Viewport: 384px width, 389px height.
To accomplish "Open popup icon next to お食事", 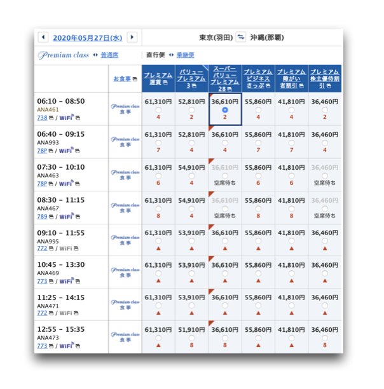I will [x=135, y=79].
